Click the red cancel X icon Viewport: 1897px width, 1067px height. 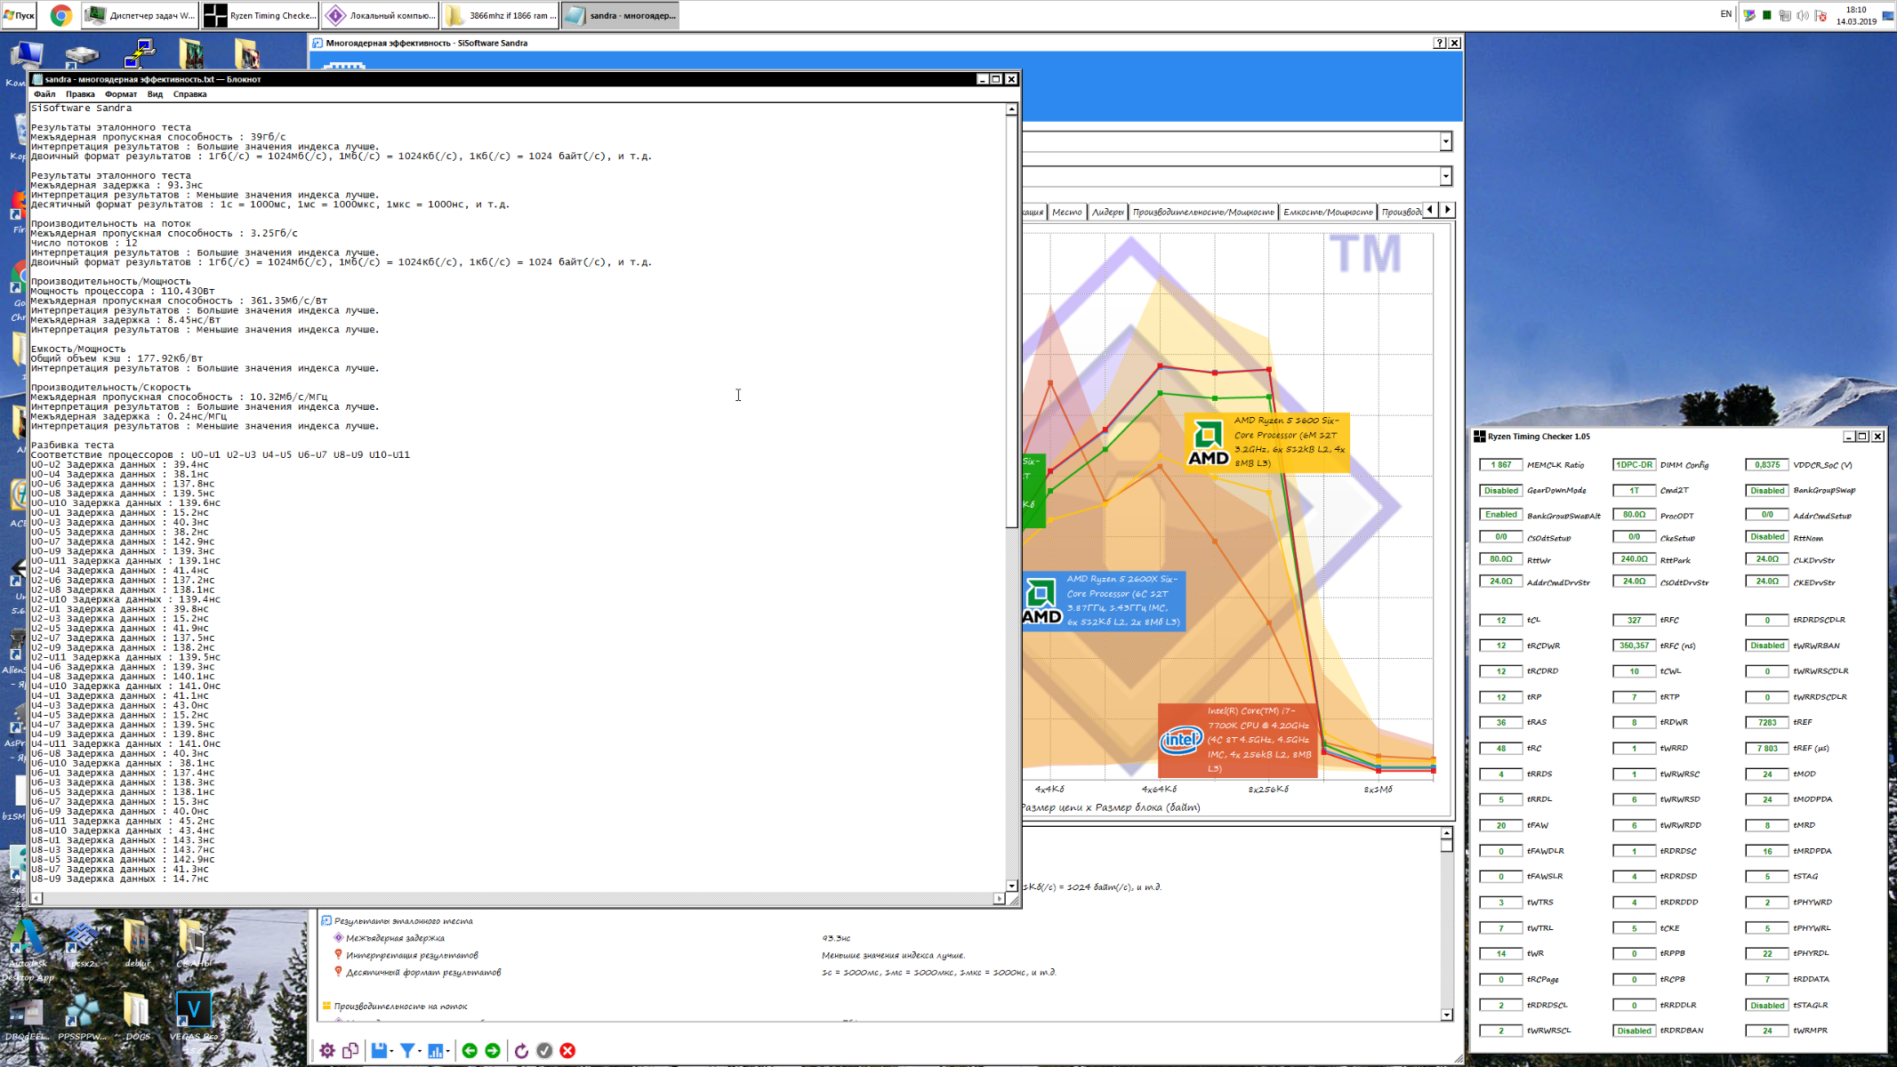[x=567, y=1051]
